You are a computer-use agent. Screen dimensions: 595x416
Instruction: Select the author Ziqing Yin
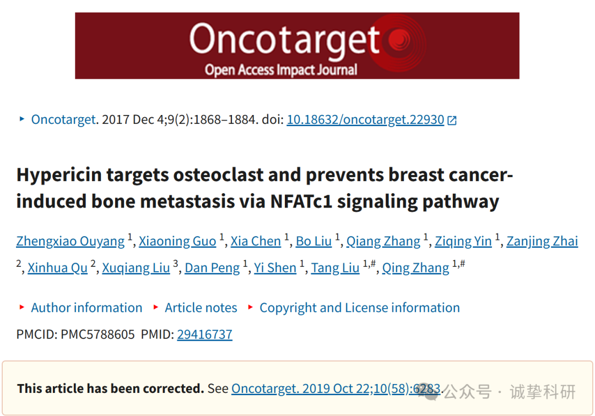463,241
